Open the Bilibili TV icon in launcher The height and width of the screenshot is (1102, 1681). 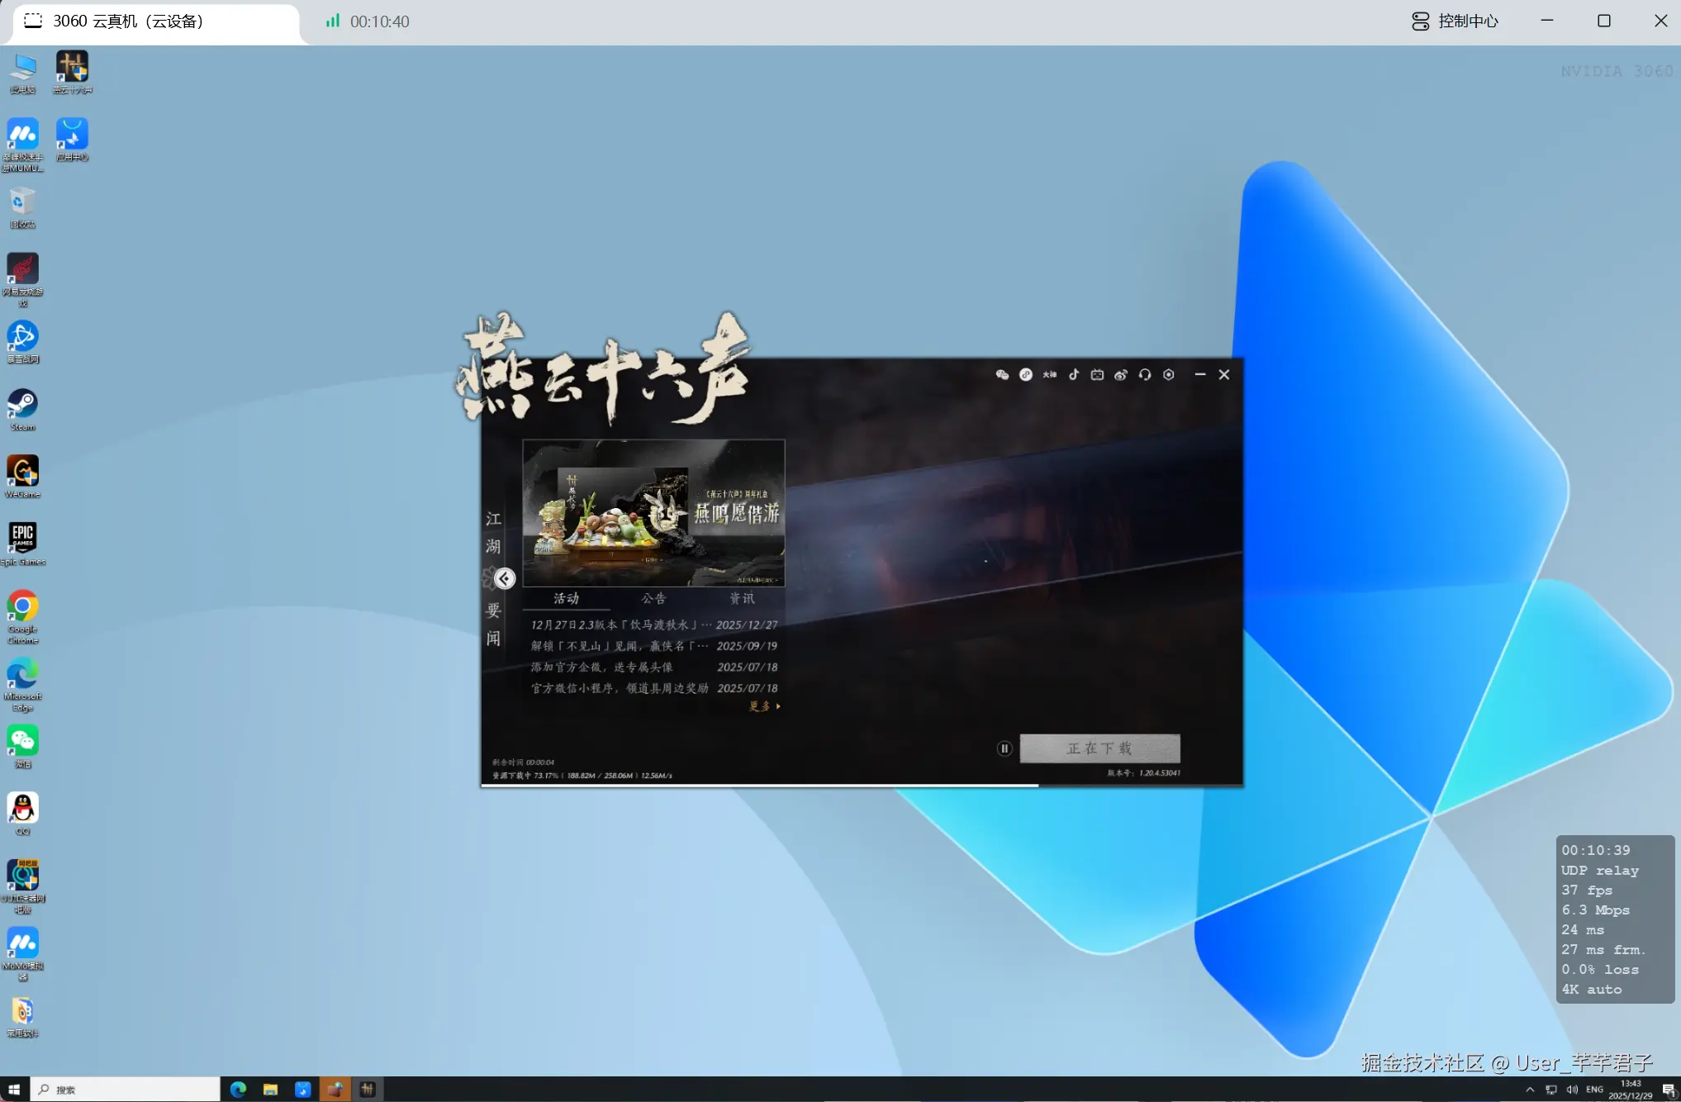pos(1097,374)
